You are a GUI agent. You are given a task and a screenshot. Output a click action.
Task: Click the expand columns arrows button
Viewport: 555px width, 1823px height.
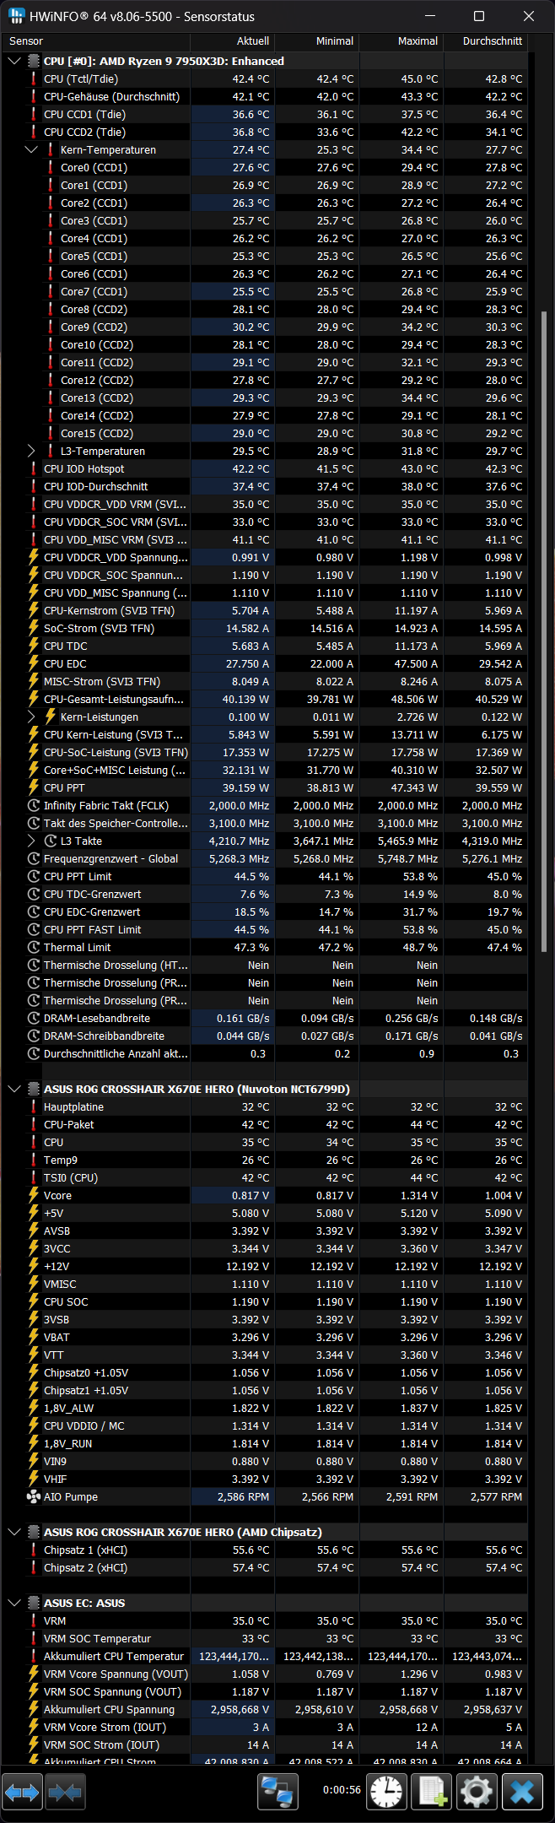(22, 1791)
